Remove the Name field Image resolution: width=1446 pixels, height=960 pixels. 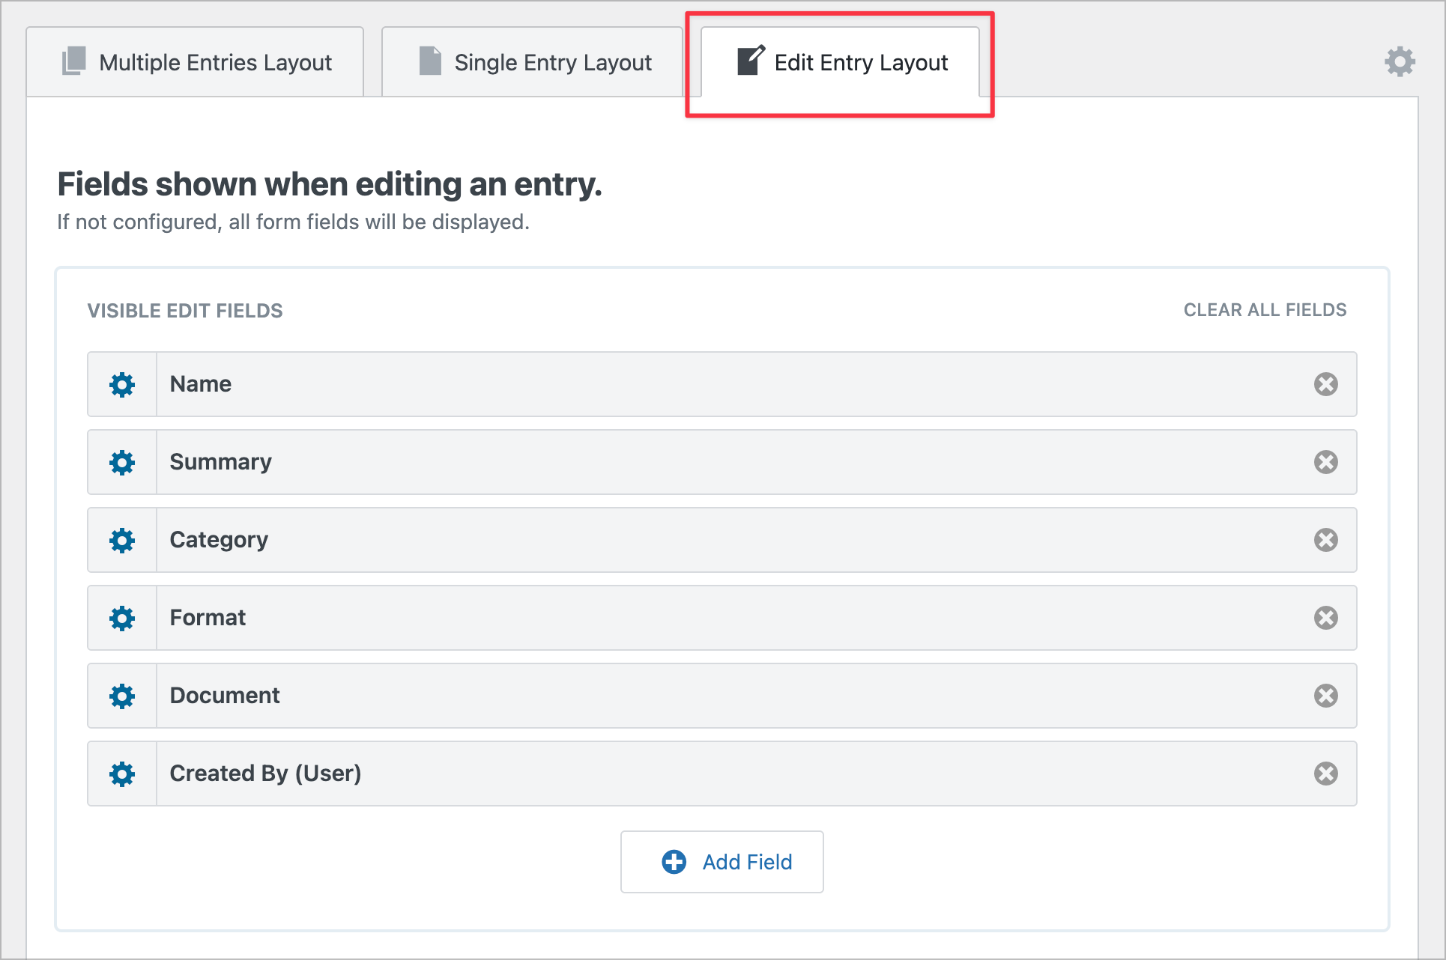click(1326, 384)
